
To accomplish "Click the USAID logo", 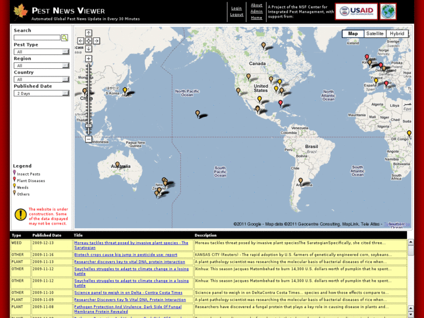I will (356, 11).
